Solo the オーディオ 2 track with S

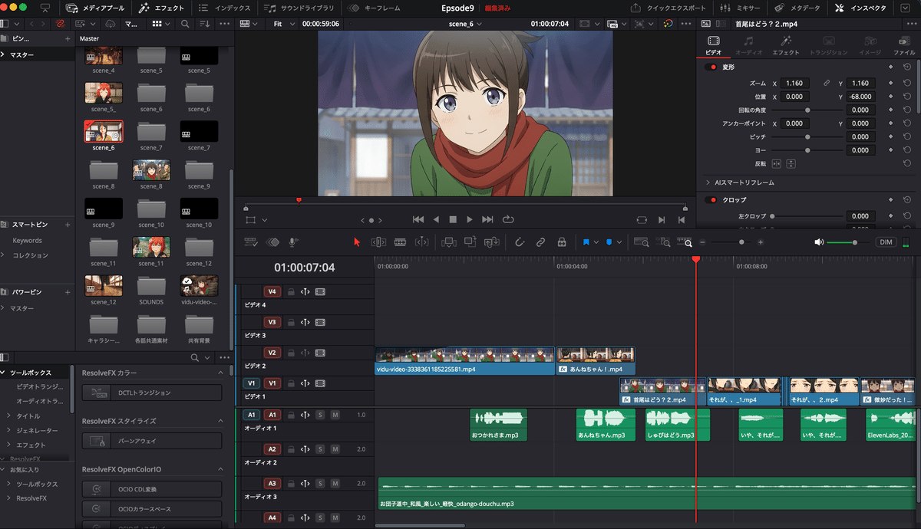[x=320, y=449]
